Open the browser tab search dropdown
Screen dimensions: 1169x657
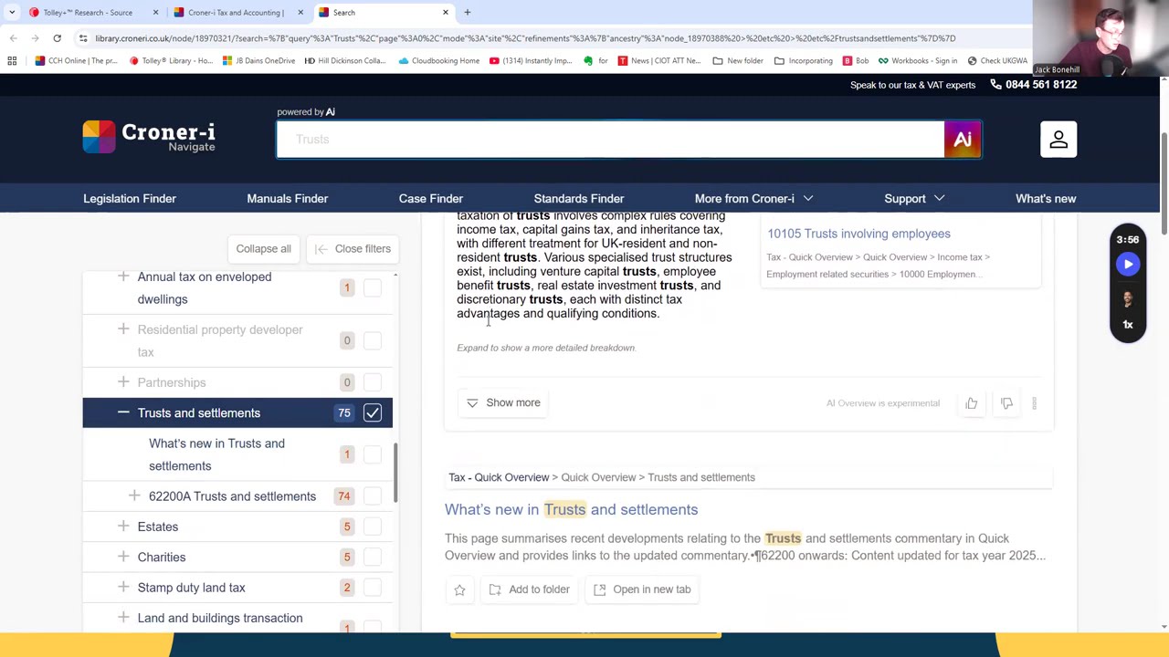(x=11, y=13)
